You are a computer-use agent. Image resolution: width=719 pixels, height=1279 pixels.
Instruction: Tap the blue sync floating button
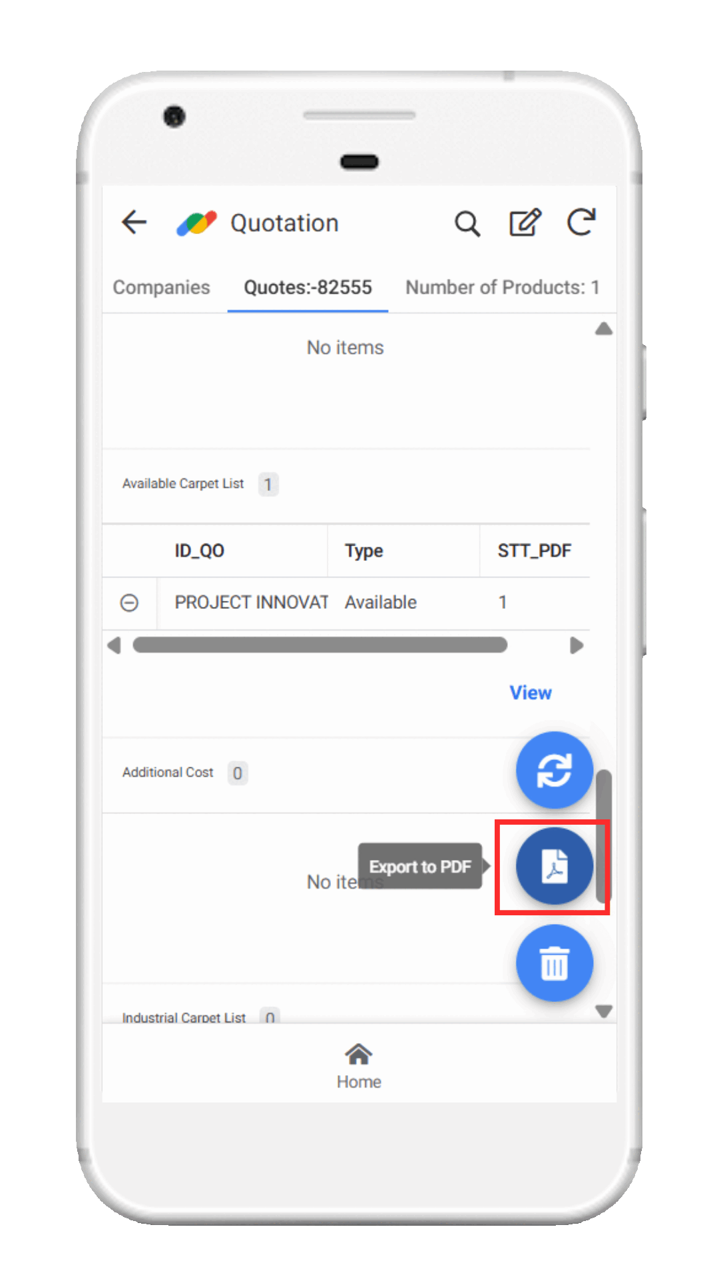tap(555, 770)
